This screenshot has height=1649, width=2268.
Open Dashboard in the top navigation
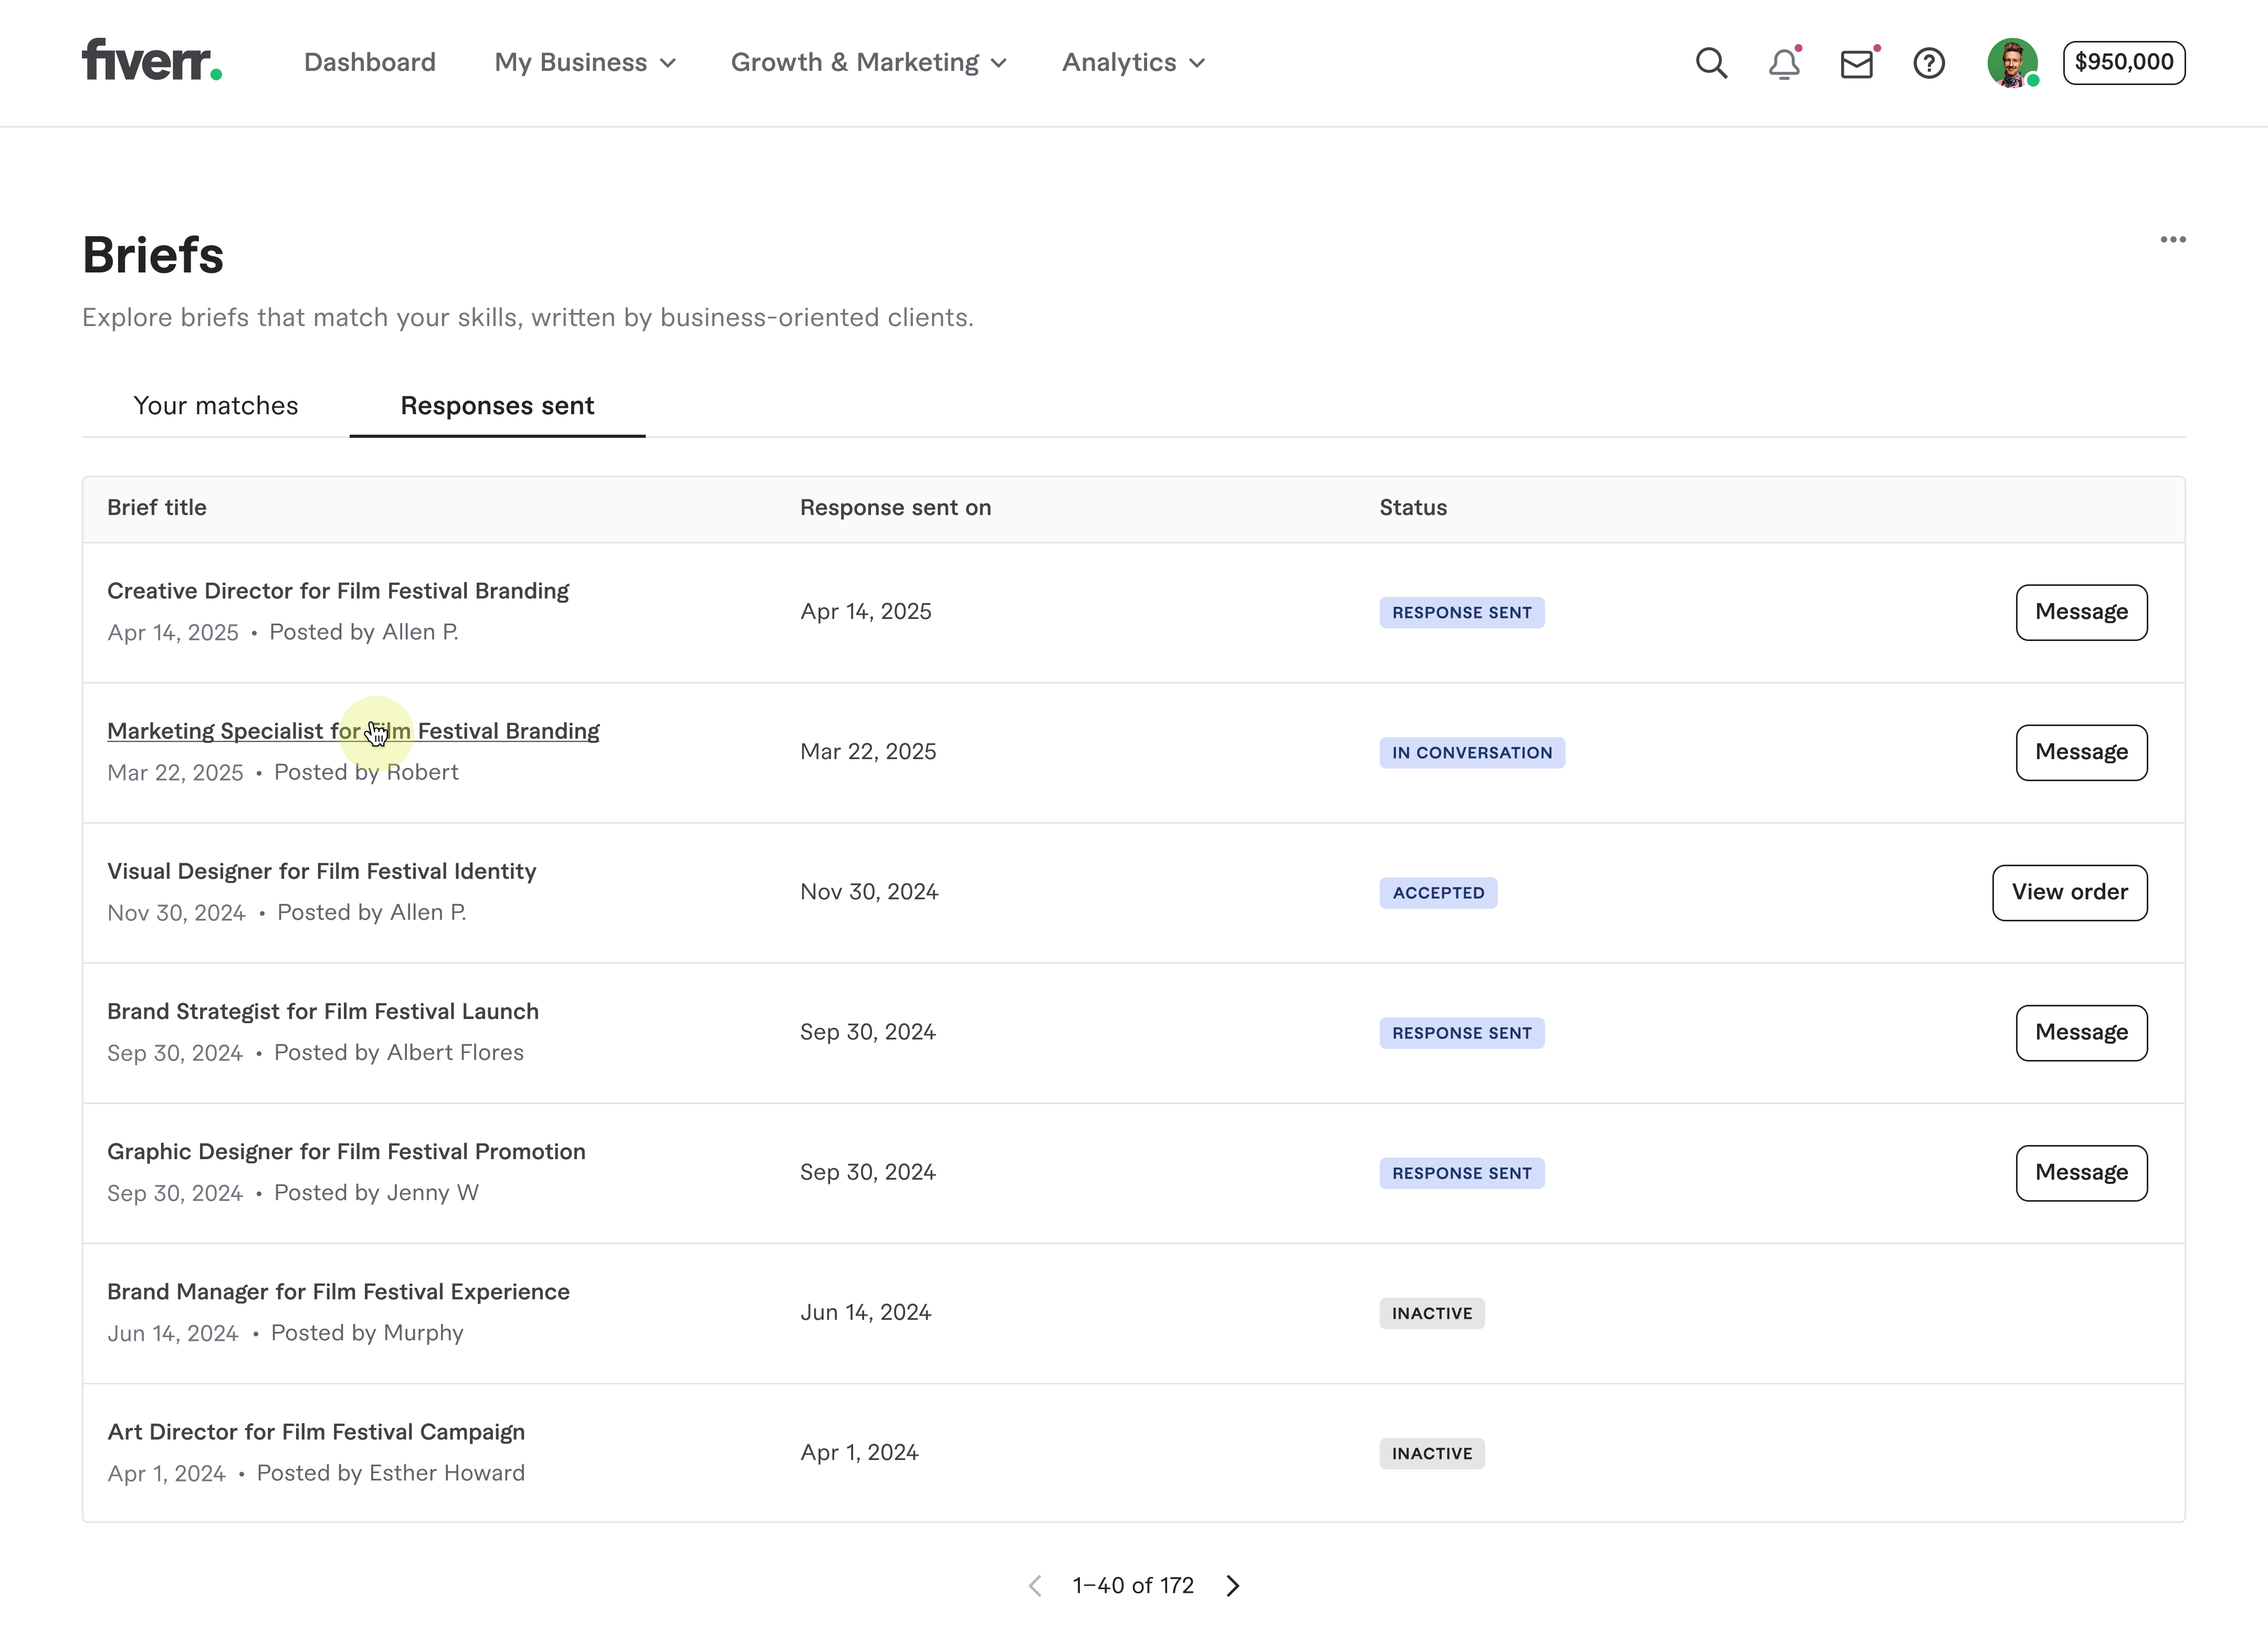369,63
